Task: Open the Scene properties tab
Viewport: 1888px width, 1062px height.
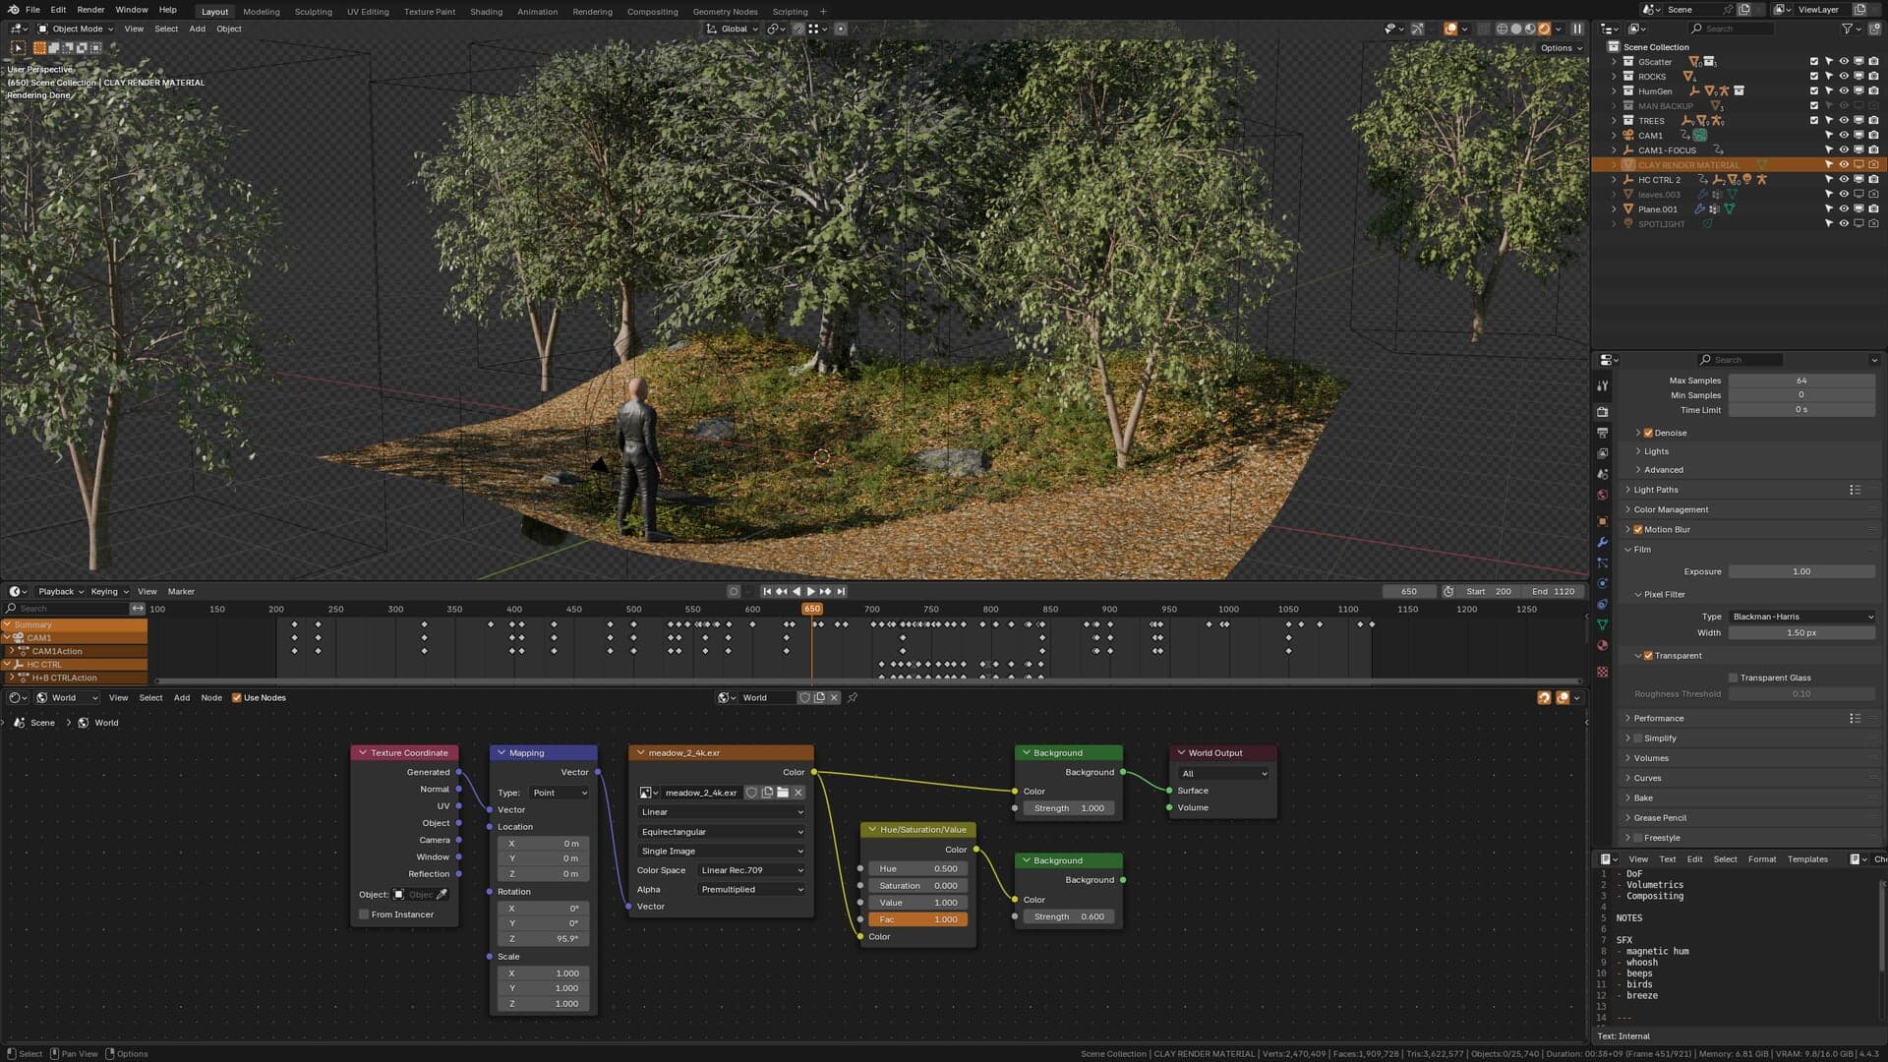Action: [x=1603, y=474]
